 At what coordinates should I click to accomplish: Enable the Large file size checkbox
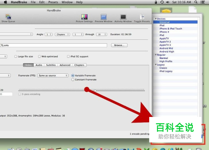tap(16, 56)
